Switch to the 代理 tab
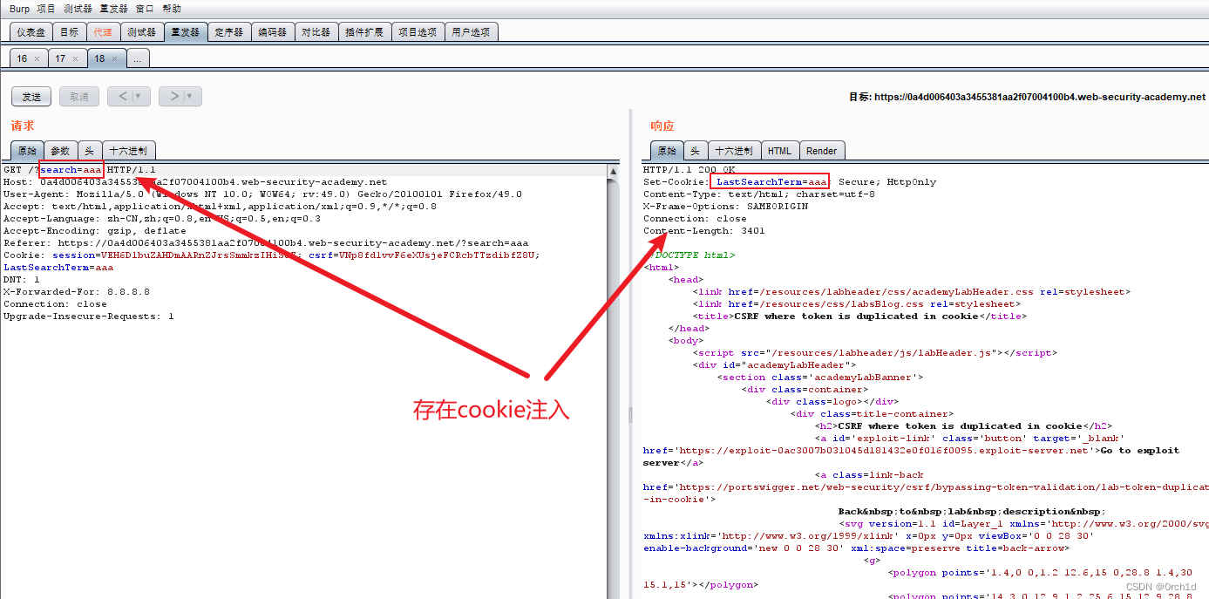Viewport: 1209px width, 599px height. [x=103, y=32]
